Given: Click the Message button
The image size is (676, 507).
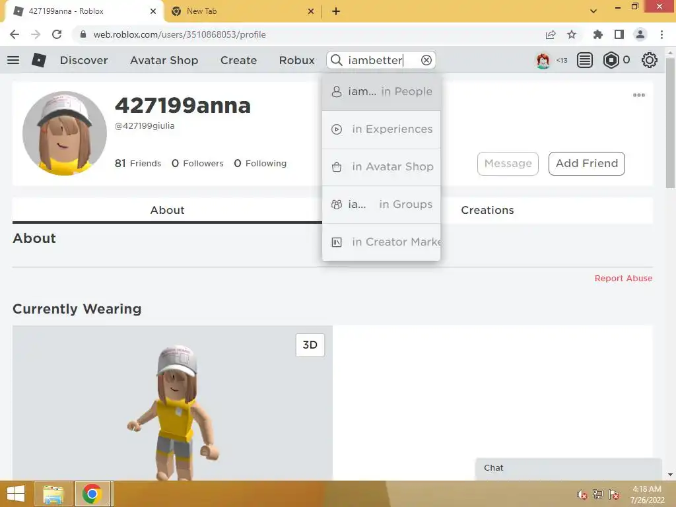Looking at the screenshot, I should (508, 164).
